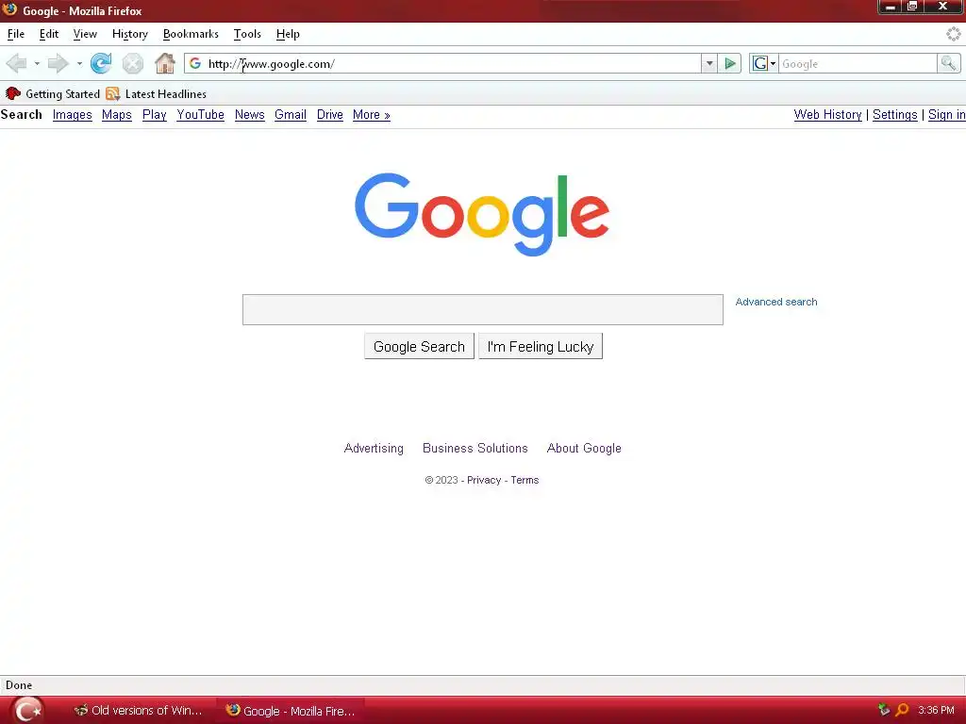Open the Privacy footer link

pyautogui.click(x=484, y=480)
